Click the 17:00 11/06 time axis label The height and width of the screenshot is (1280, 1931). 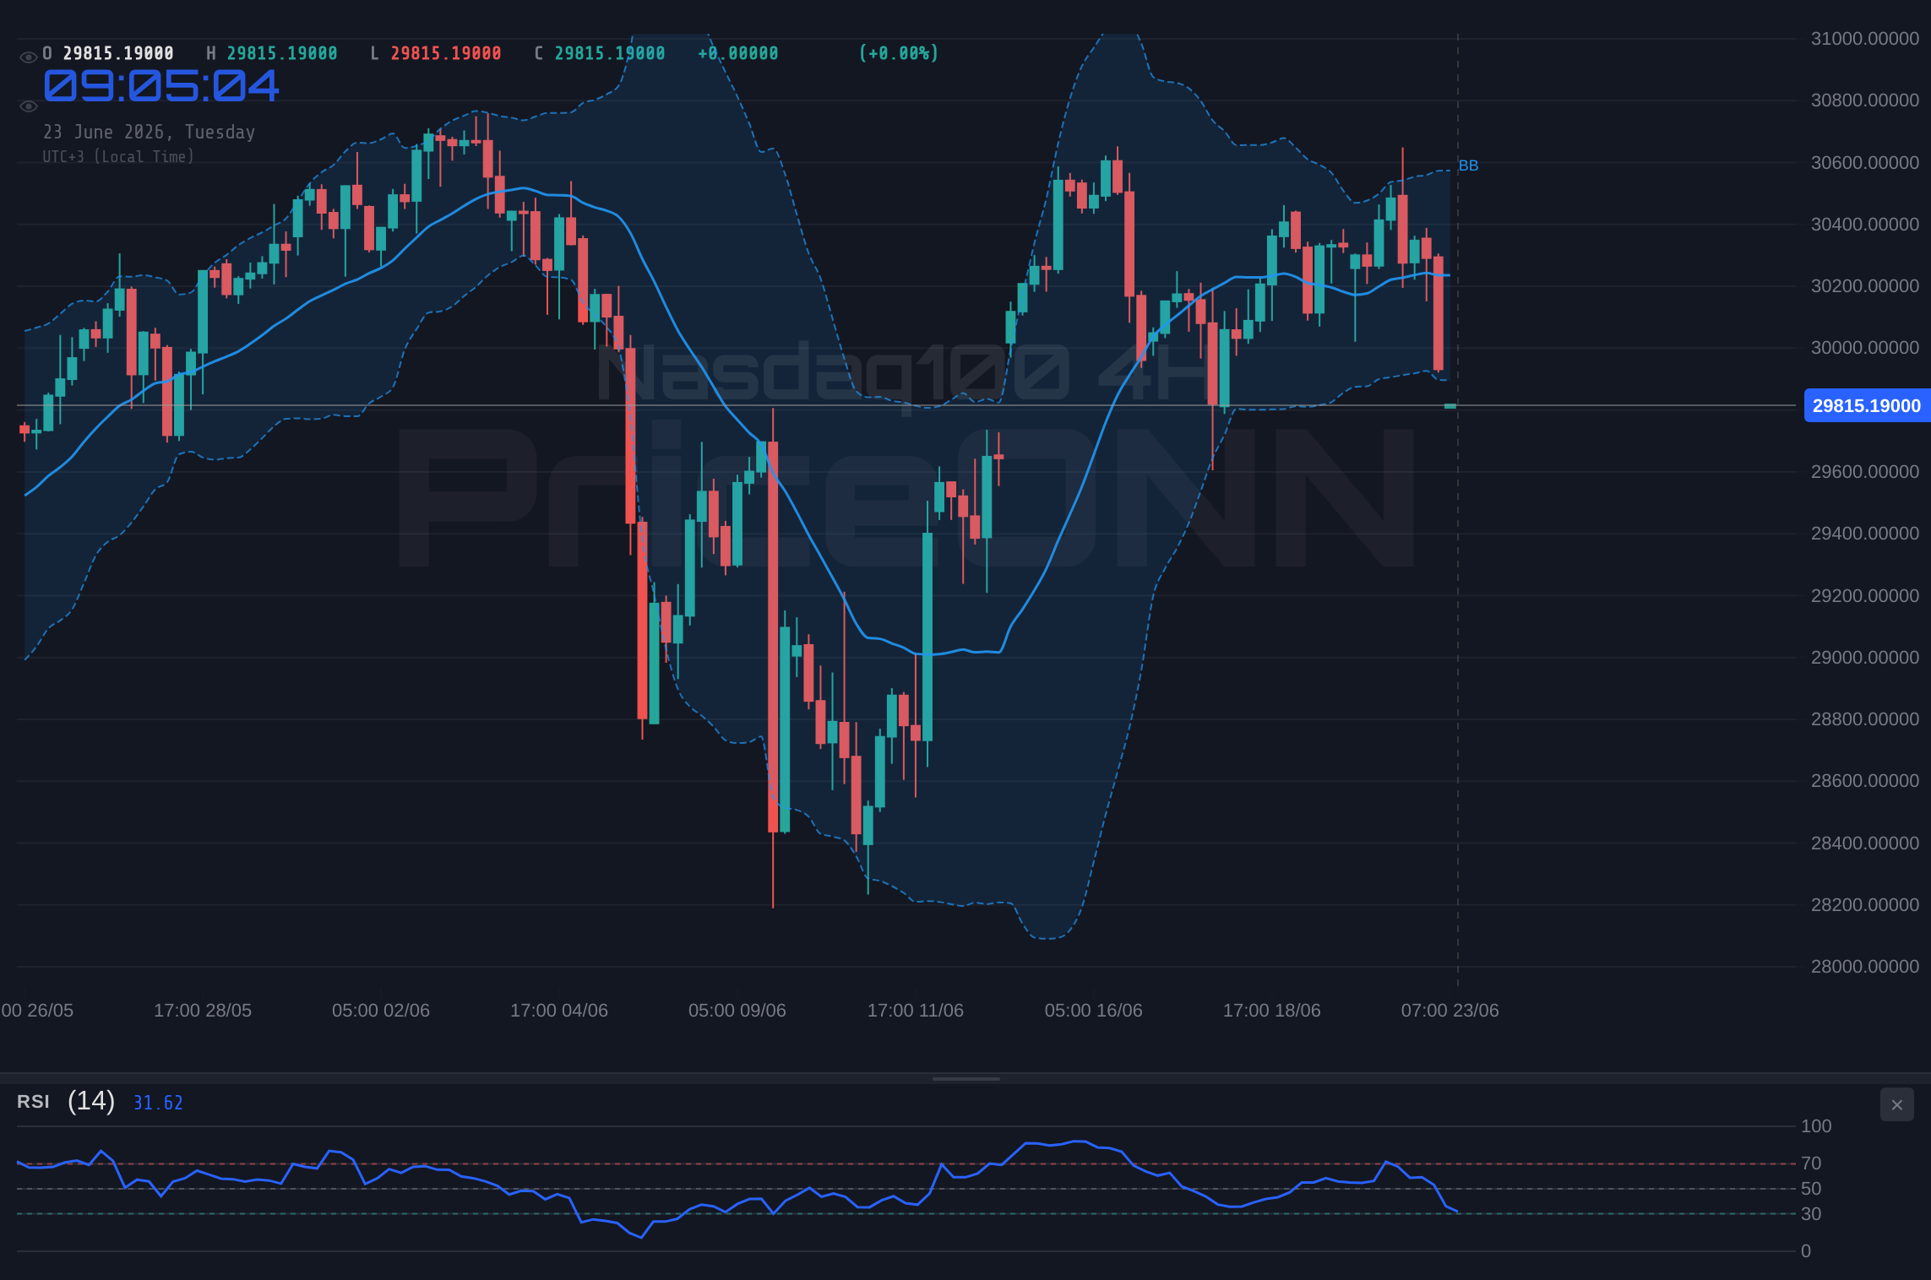[x=916, y=1011]
